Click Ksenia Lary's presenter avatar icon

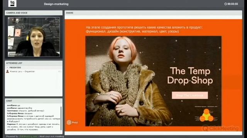(7, 71)
